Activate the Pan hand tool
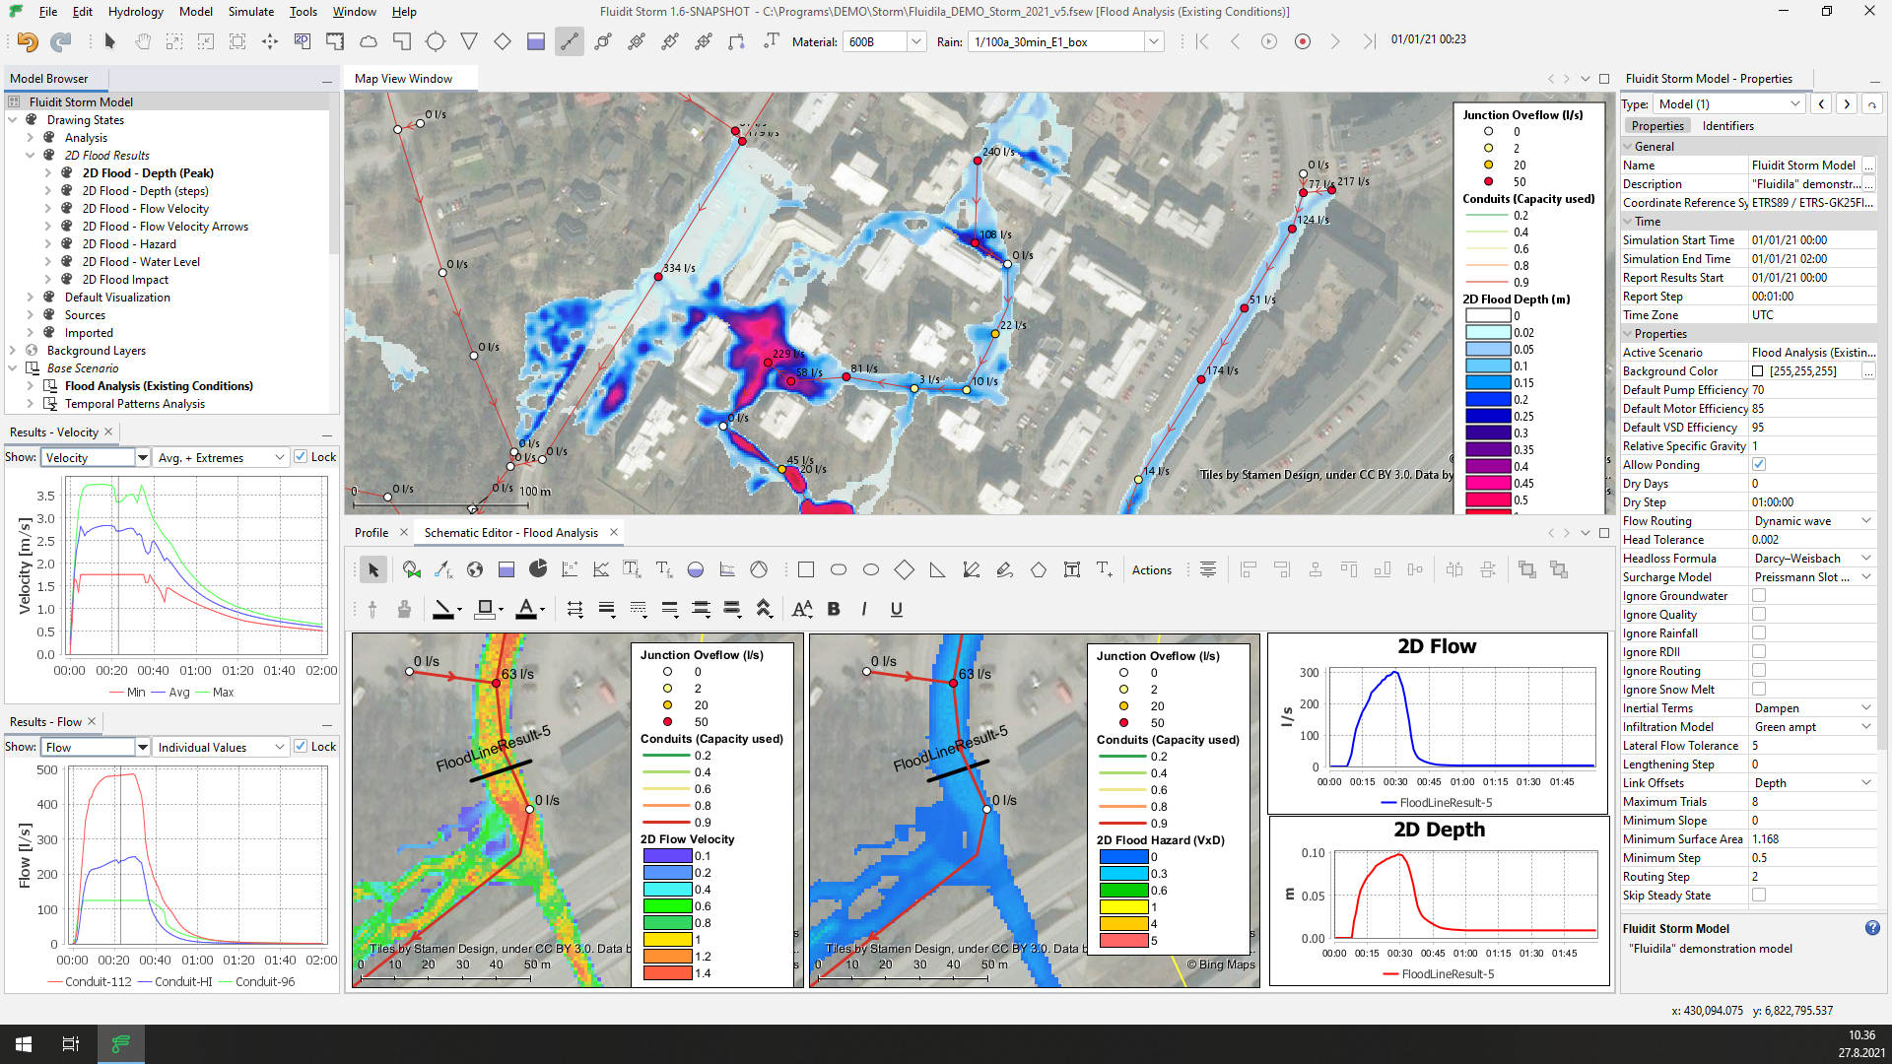Screen dimensions: 1892x1064 142,41
